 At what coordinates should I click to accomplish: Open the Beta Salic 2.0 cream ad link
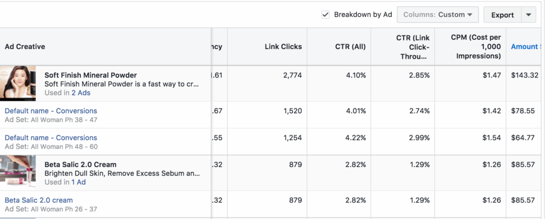click(x=39, y=200)
